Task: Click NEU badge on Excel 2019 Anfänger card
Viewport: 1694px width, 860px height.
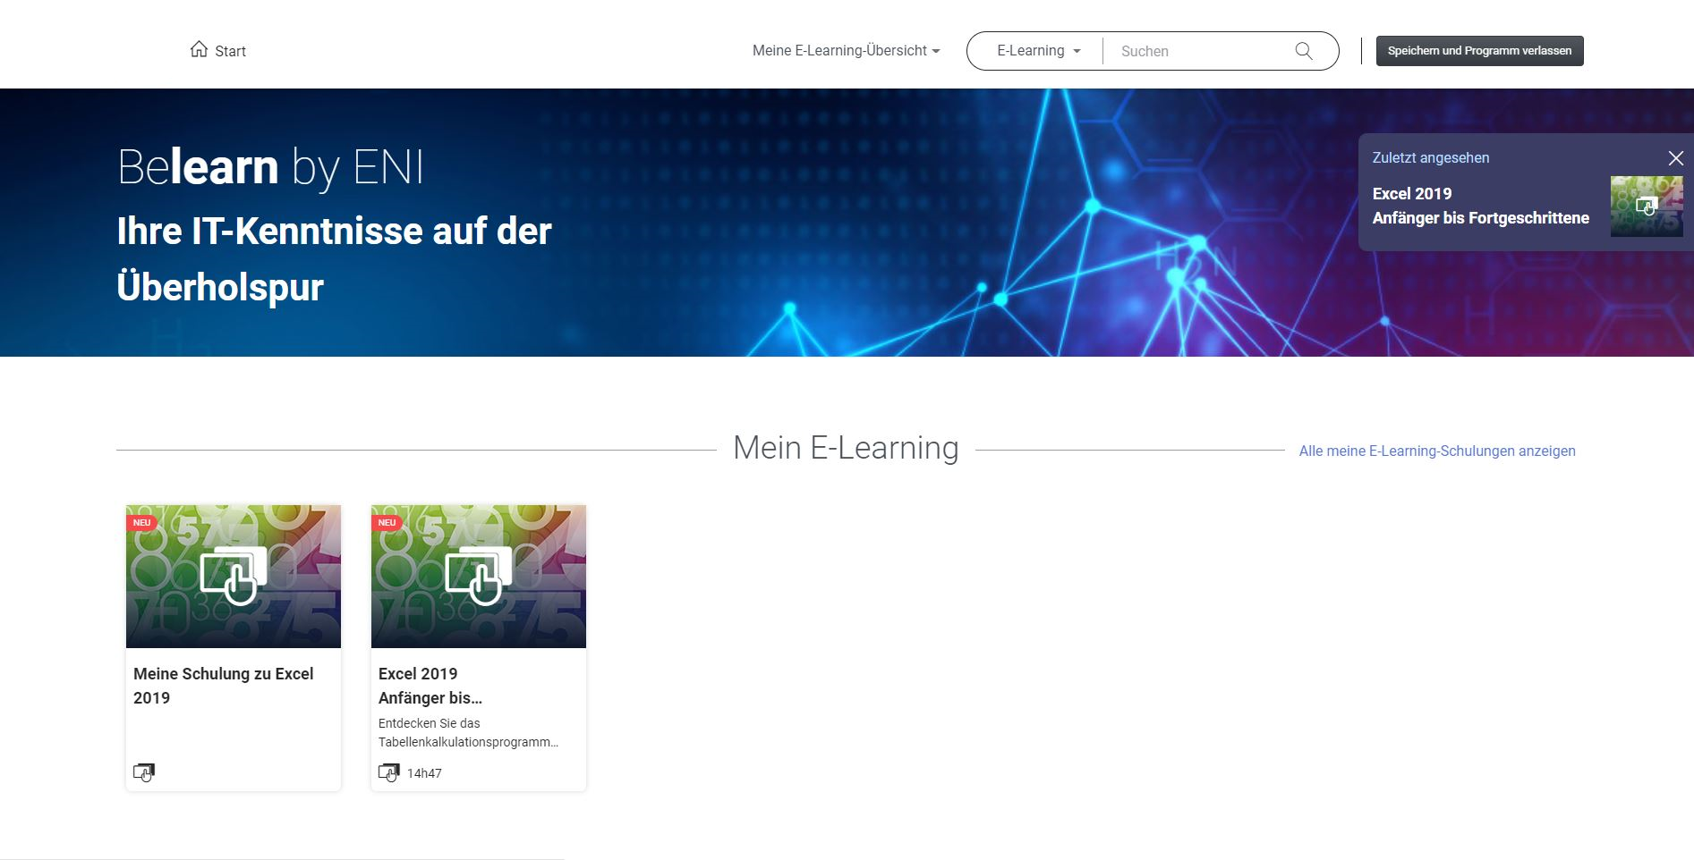Action: 387,522
